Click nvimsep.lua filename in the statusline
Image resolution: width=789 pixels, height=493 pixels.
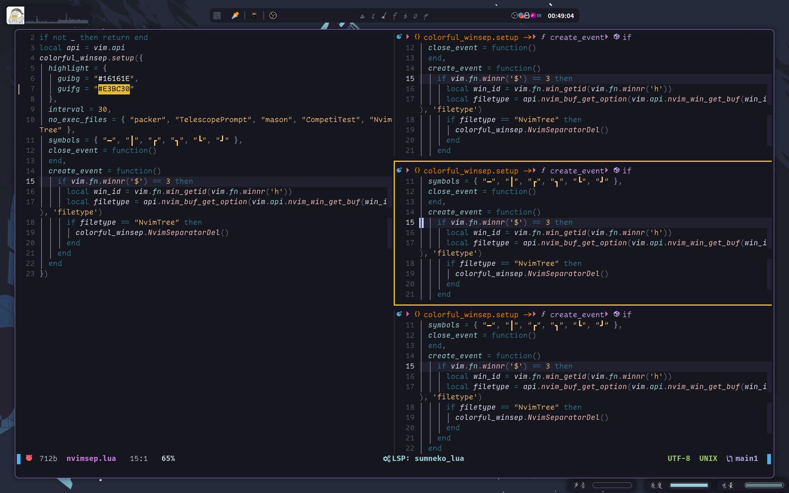91,458
